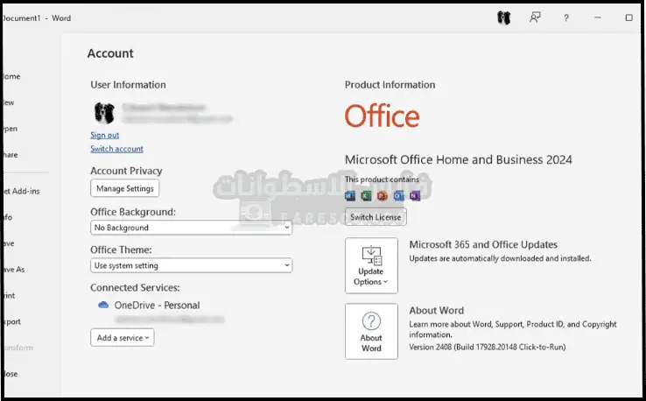The width and height of the screenshot is (646, 401).
Task: Expand the Add a service dropdown
Action: click(x=122, y=337)
